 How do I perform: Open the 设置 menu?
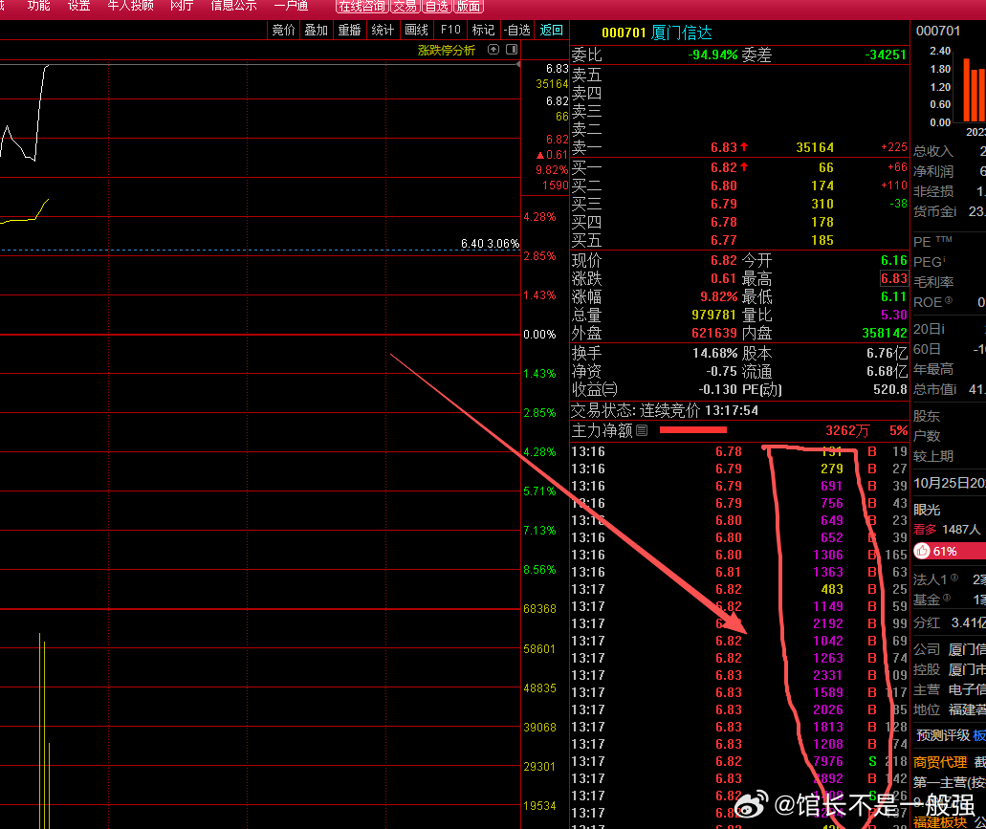coord(79,6)
